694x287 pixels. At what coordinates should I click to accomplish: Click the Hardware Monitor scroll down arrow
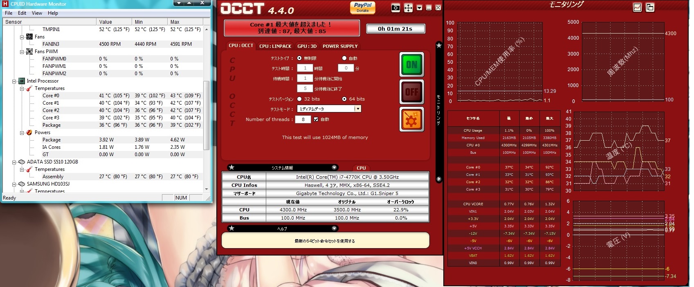coord(207,189)
